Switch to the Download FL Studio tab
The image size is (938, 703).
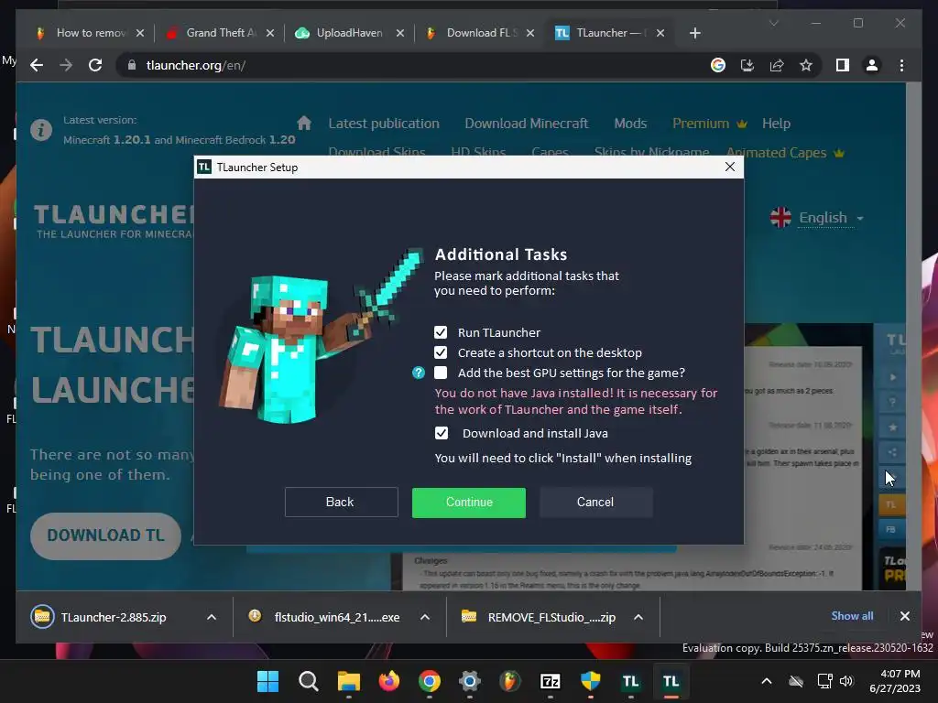point(478,33)
